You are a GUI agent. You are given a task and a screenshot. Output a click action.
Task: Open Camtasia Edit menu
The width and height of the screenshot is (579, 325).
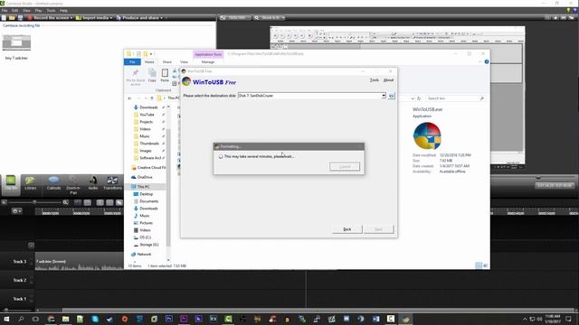click(14, 10)
